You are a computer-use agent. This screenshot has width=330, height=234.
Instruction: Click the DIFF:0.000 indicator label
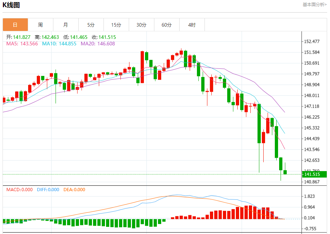48,190
